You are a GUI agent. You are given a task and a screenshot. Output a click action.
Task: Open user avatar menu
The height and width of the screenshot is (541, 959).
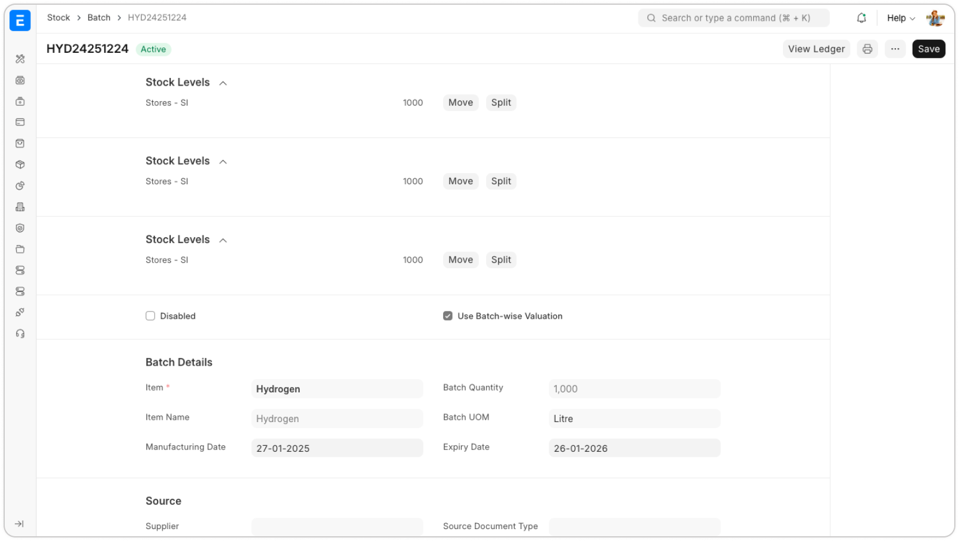pos(936,18)
